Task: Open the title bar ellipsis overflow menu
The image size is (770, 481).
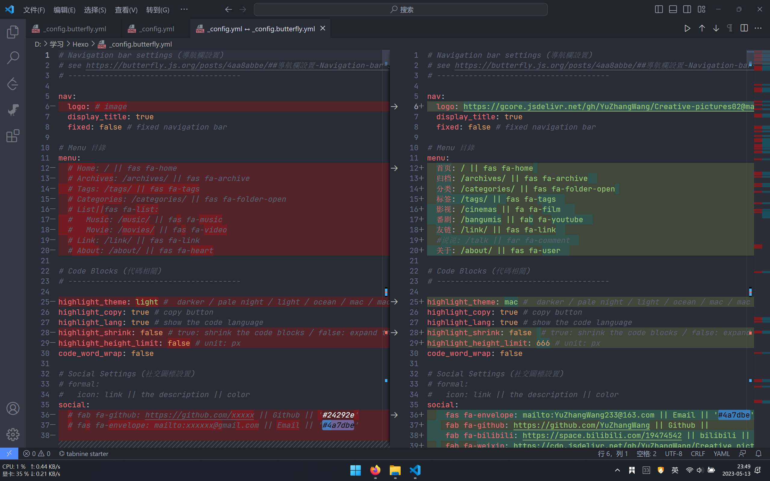Action: 184,9
